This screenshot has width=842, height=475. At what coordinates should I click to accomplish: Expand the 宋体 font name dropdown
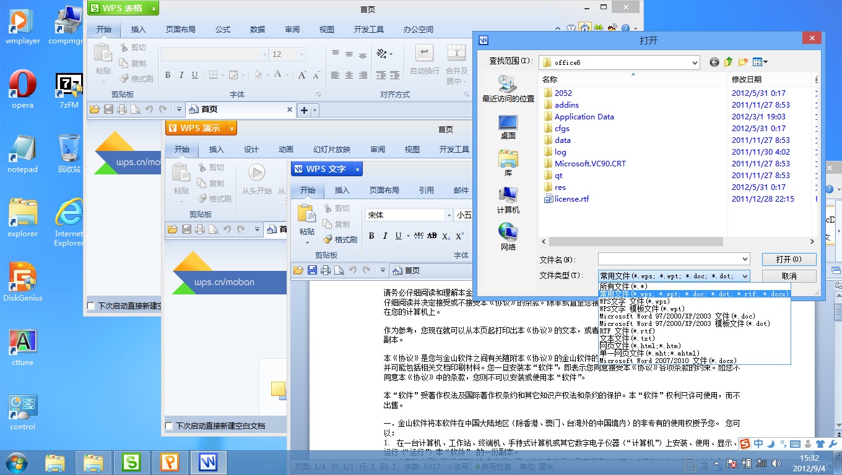pyautogui.click(x=449, y=215)
